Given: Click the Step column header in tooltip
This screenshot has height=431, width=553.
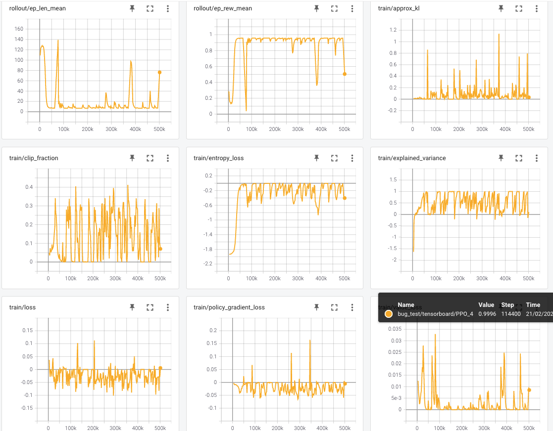Looking at the screenshot, I should click(x=507, y=305).
